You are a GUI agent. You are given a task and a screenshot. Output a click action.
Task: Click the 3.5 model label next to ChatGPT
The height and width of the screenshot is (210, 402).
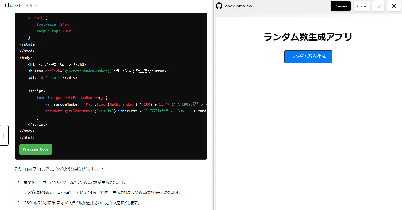tap(29, 5)
